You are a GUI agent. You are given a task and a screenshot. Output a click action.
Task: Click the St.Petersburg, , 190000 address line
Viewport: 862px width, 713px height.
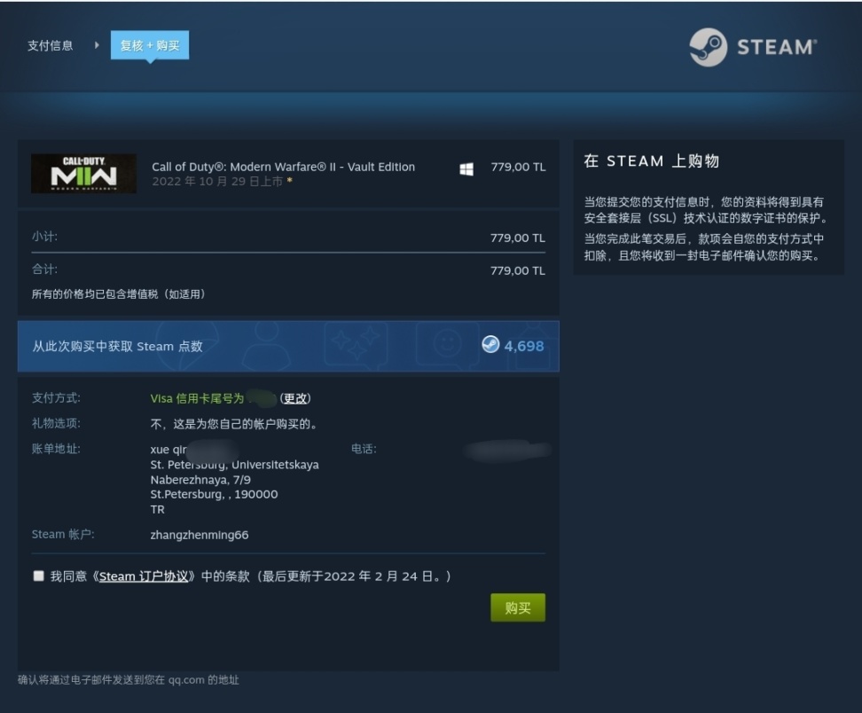(214, 494)
